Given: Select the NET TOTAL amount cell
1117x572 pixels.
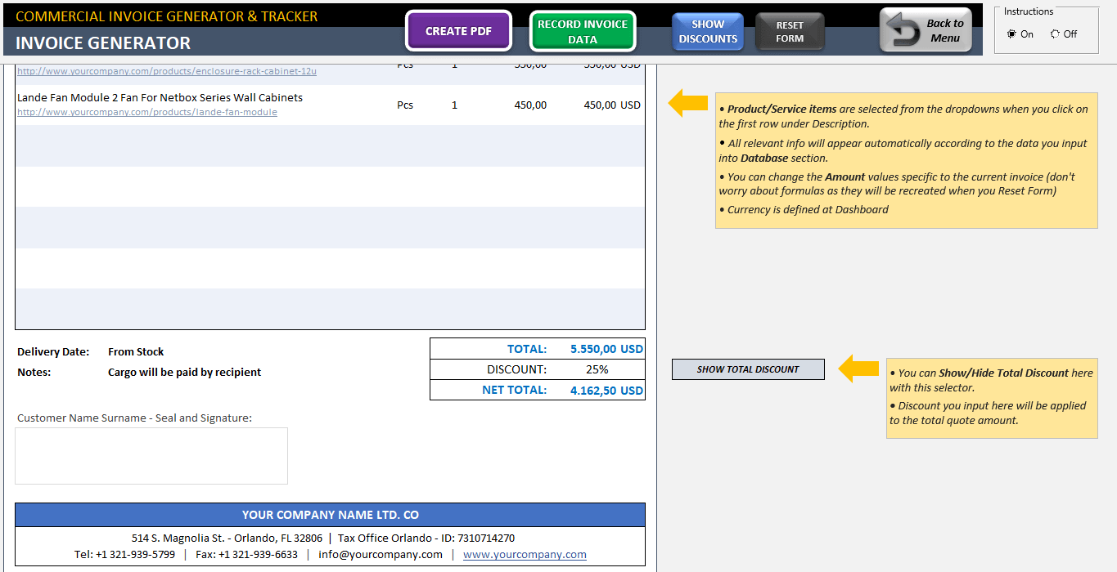Looking at the screenshot, I should click(x=605, y=390).
